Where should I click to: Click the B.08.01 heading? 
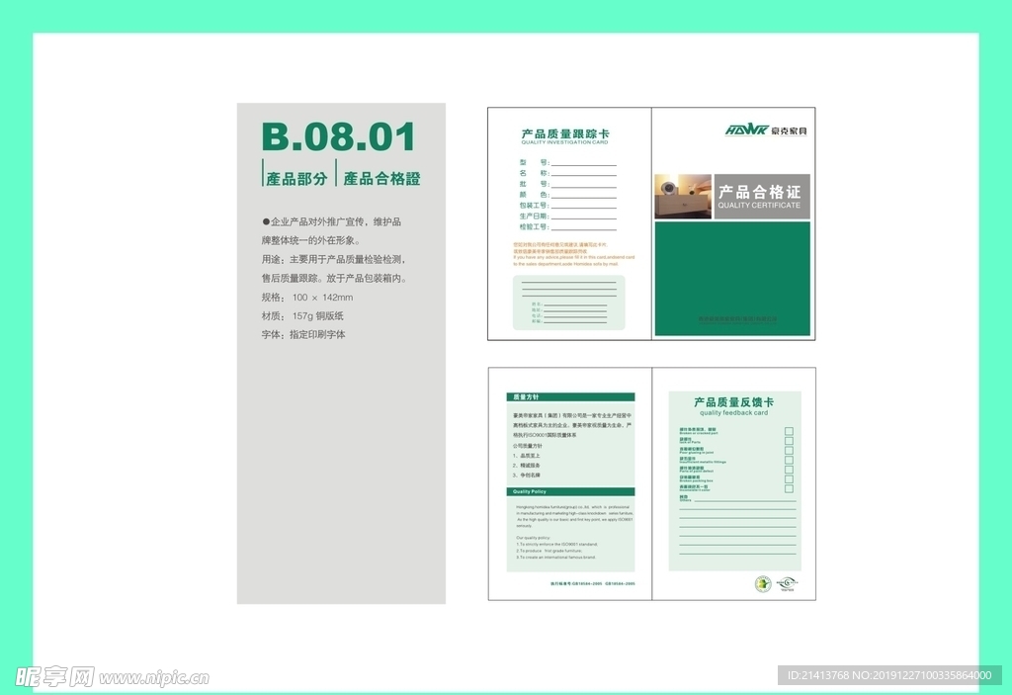pyautogui.click(x=338, y=137)
